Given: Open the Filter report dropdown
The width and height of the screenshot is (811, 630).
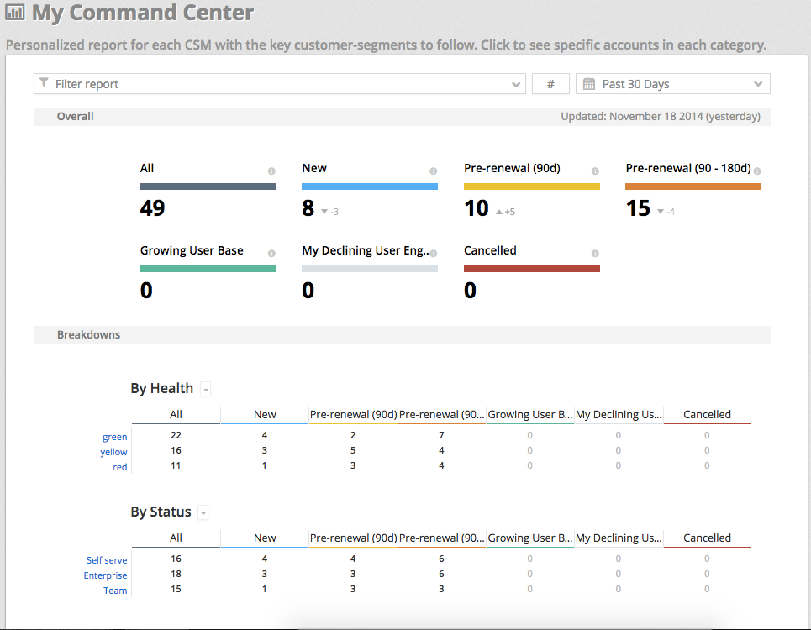Looking at the screenshot, I should click(x=280, y=84).
